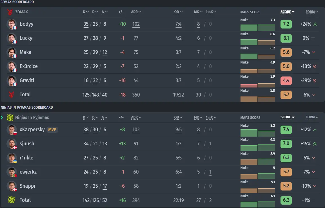Image resolution: width=325 pixels, height=208 pixels.
Task: Click sjuush's double up form arrow
Action: 315,144
